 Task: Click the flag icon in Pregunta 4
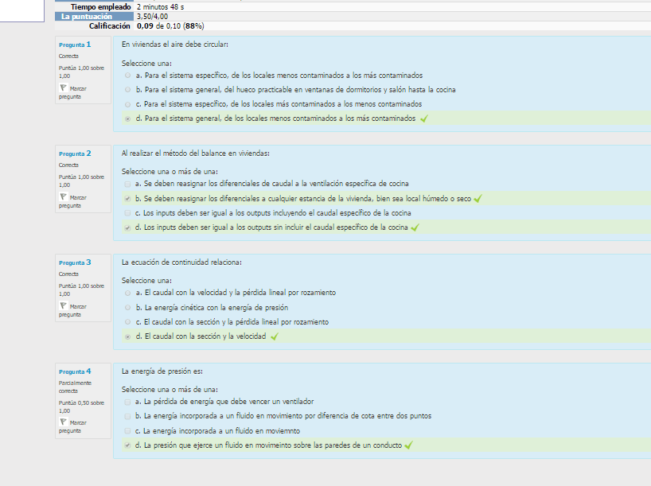click(63, 422)
